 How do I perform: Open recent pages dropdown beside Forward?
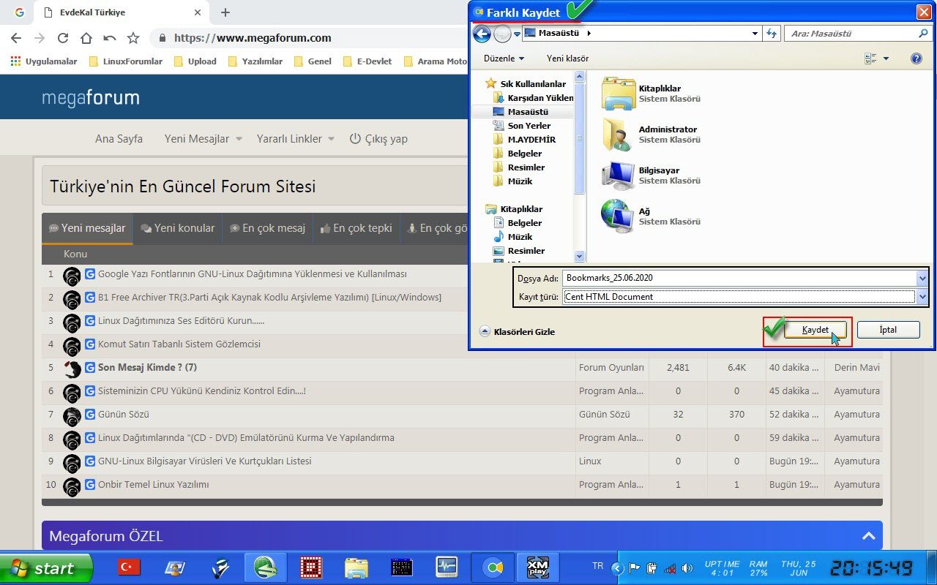[x=517, y=34]
